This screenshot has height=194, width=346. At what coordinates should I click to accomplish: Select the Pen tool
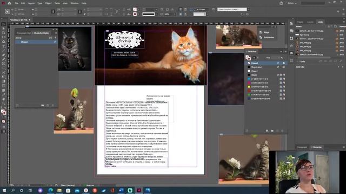[4, 55]
